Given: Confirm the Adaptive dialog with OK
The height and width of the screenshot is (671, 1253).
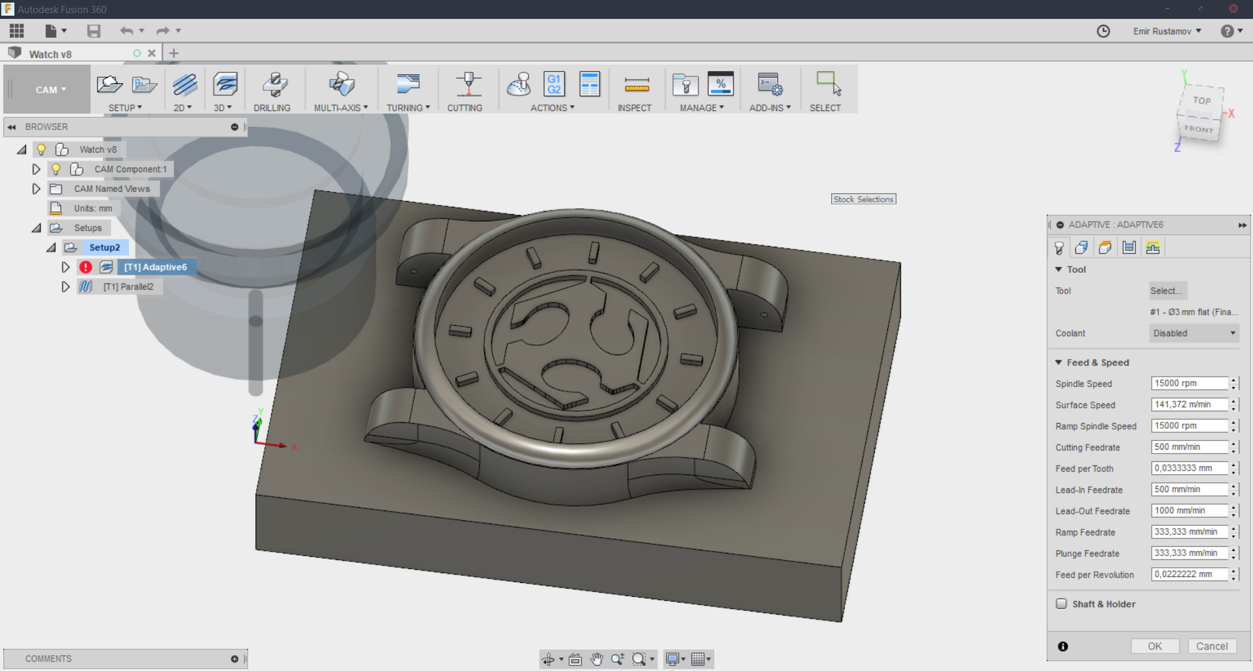Looking at the screenshot, I should (1155, 646).
